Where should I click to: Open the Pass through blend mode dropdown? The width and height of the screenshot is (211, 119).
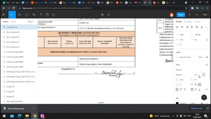click(186, 57)
